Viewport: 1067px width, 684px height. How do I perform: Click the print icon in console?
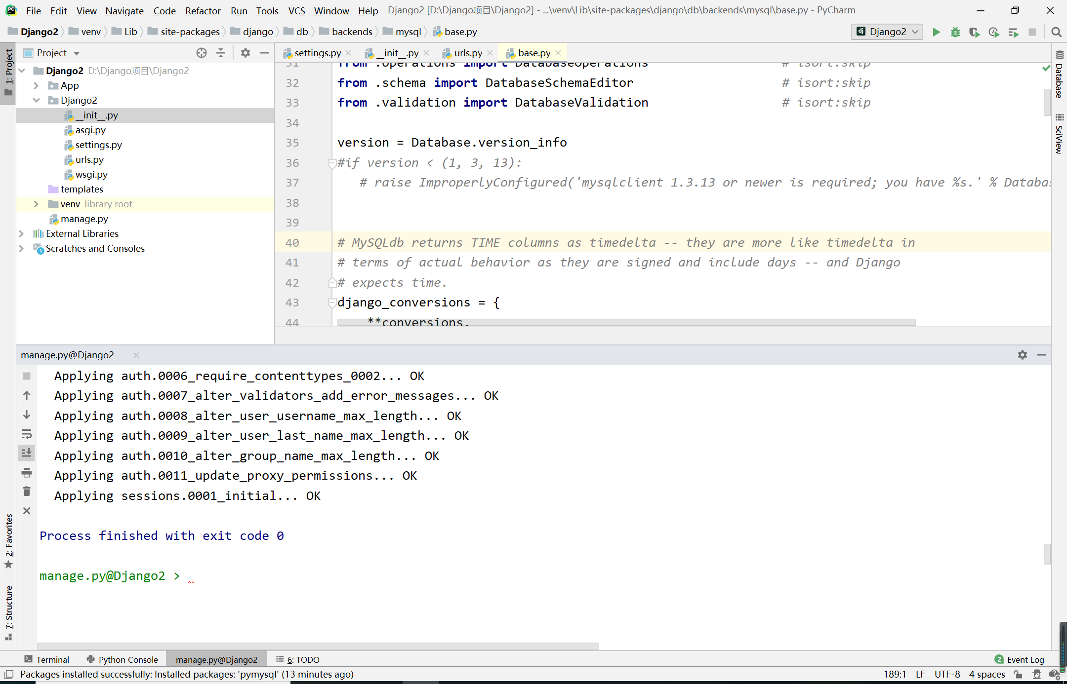[27, 472]
